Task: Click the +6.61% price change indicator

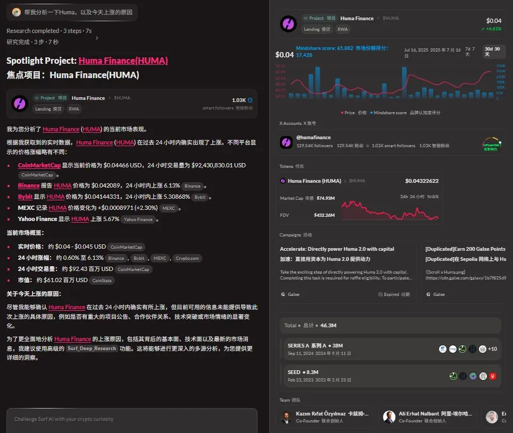Action: click(x=491, y=29)
